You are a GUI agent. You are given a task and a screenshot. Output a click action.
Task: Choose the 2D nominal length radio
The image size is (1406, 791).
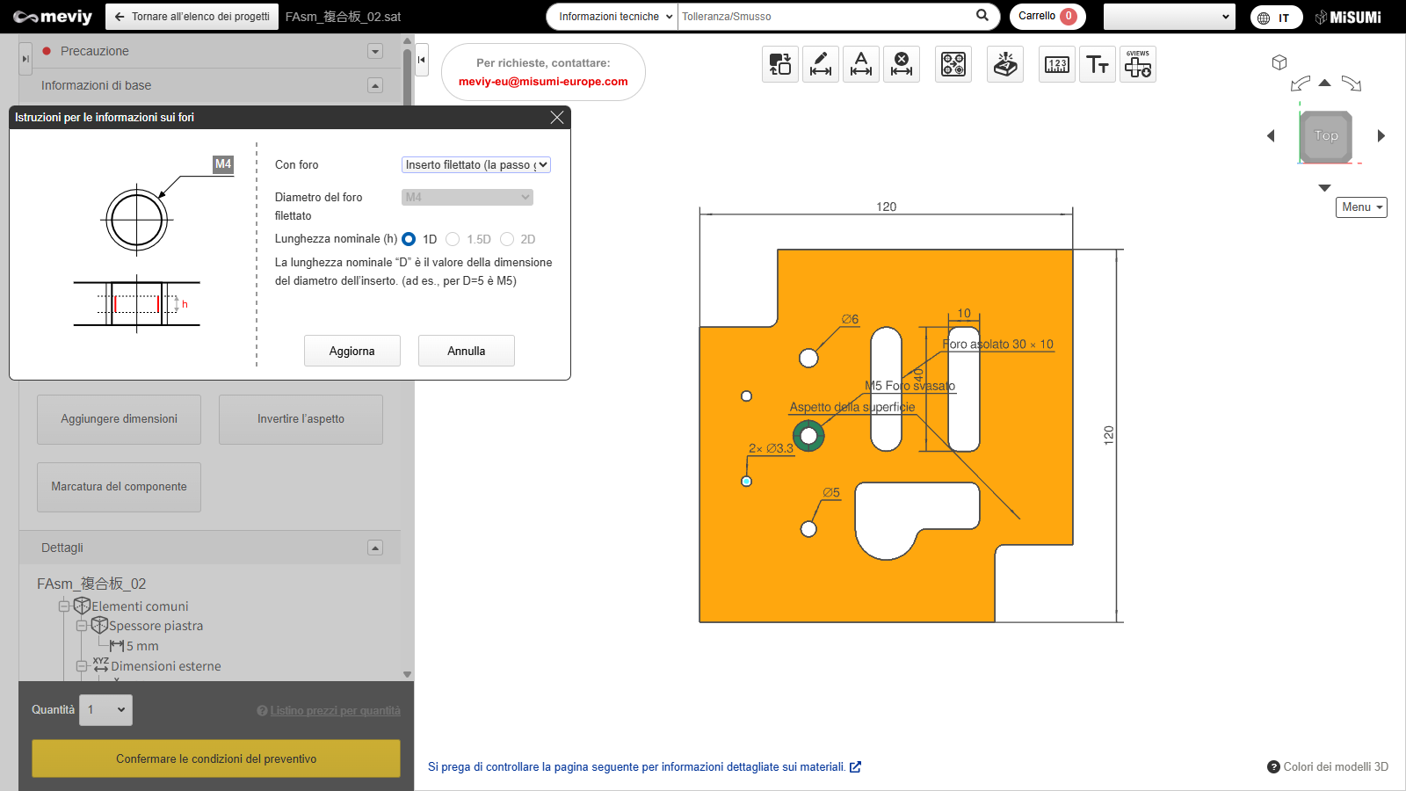pyautogui.click(x=507, y=239)
